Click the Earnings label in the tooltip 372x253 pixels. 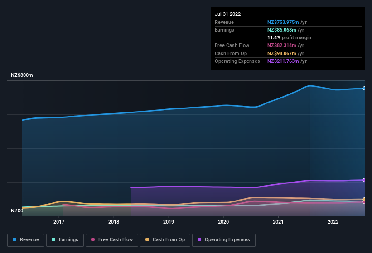(224, 30)
